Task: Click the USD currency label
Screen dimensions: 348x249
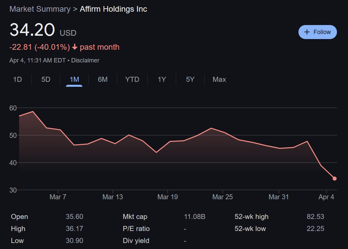Action: coord(68,33)
